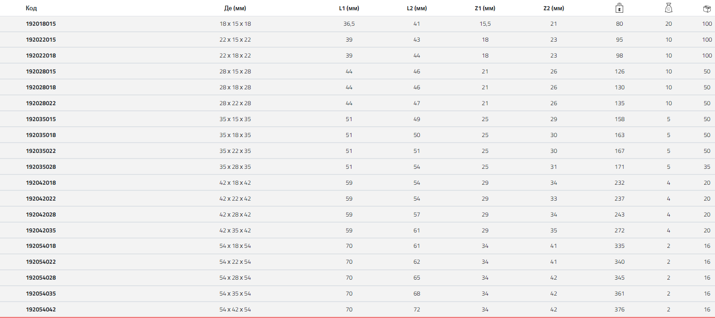Click the Z1 (мм) column header

coord(485,8)
